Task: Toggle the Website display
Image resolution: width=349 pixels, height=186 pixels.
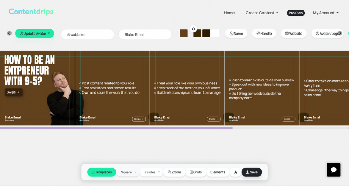Action: [x=294, y=34]
